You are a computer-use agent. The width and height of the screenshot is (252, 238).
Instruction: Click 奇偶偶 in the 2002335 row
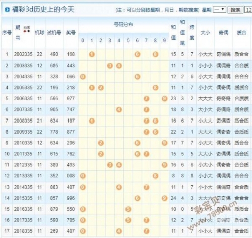click(223, 54)
